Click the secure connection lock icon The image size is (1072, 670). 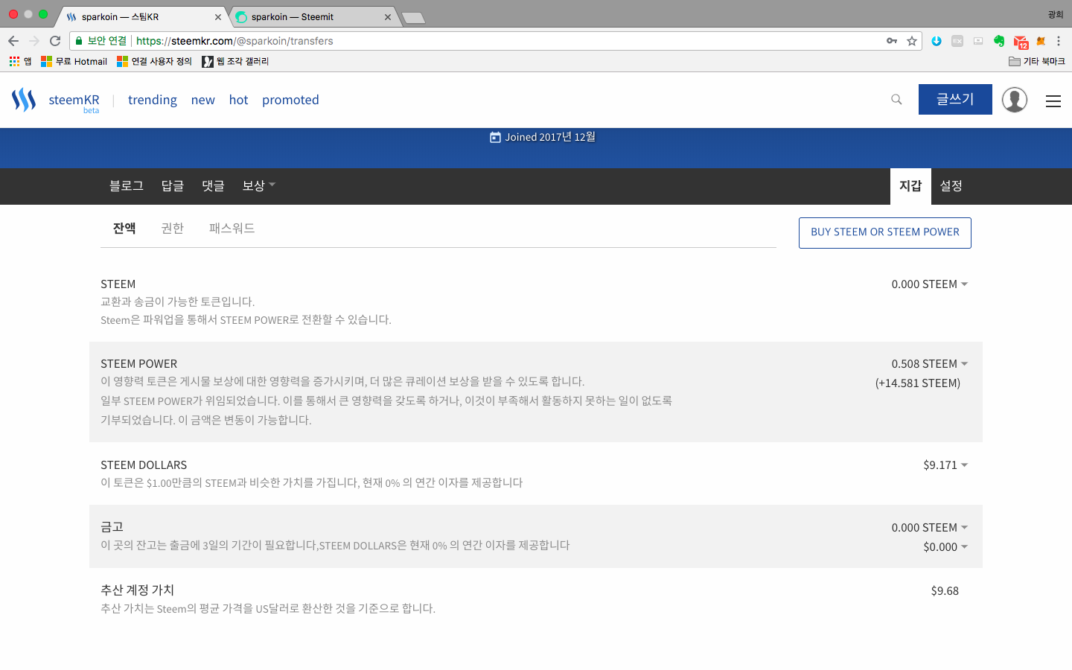pyautogui.click(x=79, y=41)
